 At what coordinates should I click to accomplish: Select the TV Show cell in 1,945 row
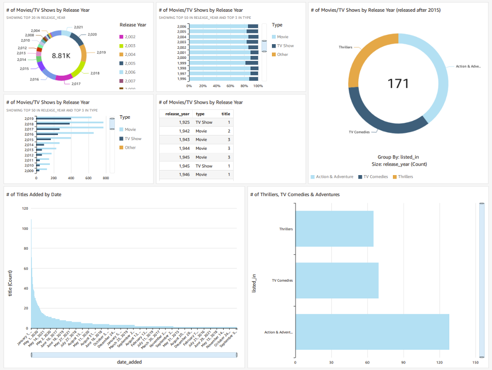pyautogui.click(x=204, y=166)
